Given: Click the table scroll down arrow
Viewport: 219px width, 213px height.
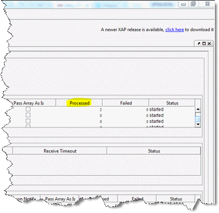Looking at the screenshot, I should coord(198,124).
